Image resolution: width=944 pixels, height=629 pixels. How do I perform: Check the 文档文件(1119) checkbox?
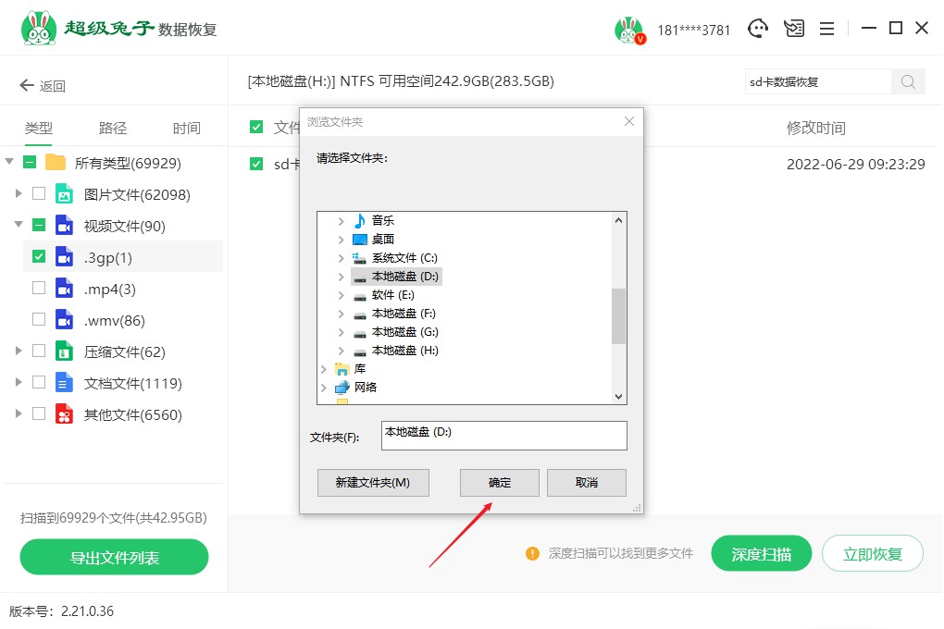click(39, 382)
